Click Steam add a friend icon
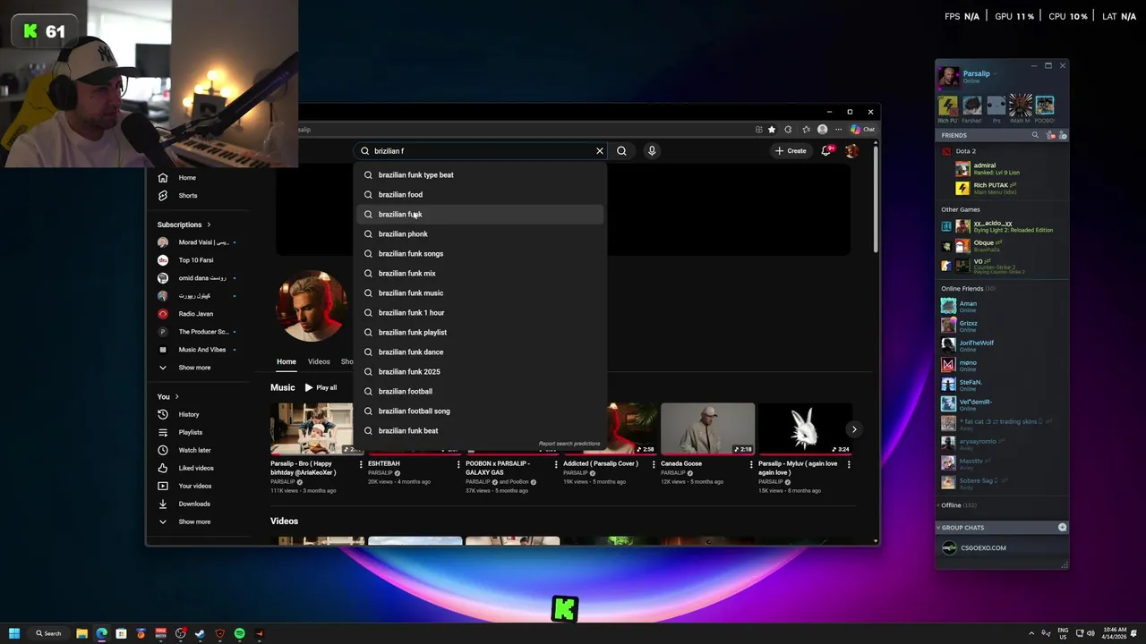 tap(1063, 136)
